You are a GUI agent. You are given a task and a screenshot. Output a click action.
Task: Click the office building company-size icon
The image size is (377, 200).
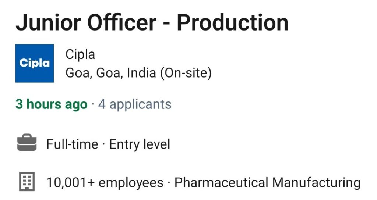(x=27, y=181)
